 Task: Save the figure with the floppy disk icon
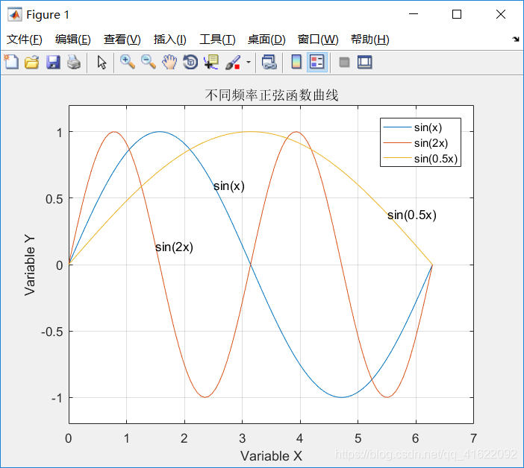53,63
